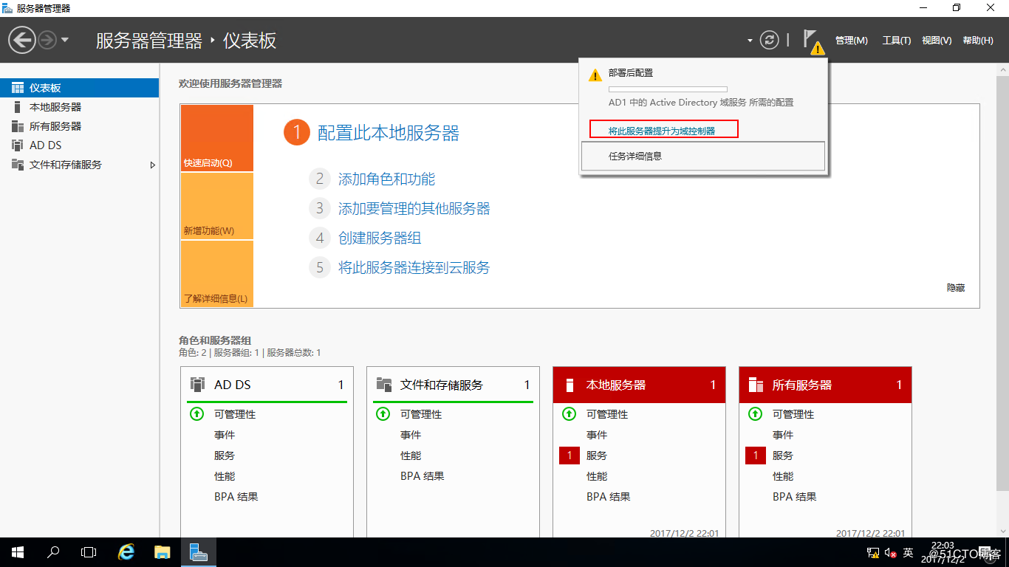Viewport: 1009px width, 567px height.
Task: Open taskbar search magnifier
Action: (53, 552)
